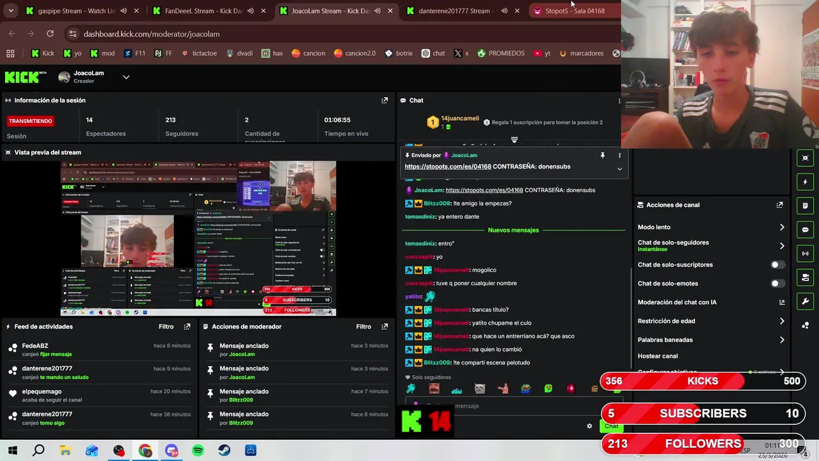Toggle Chat de solo-emotes switch
Viewport: 819px width, 461px height.
[777, 284]
